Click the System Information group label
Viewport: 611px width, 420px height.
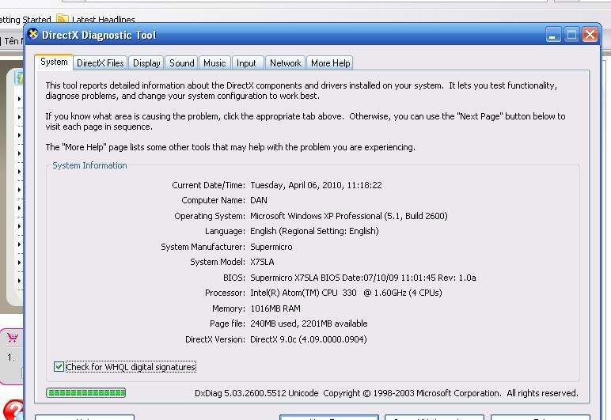[89, 165]
